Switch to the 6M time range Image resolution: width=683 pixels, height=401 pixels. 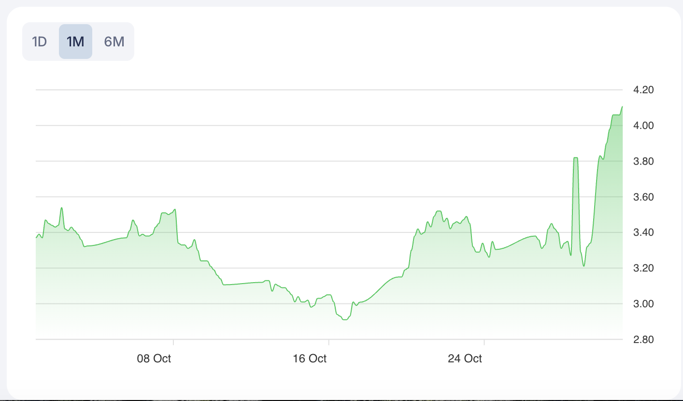coord(114,42)
